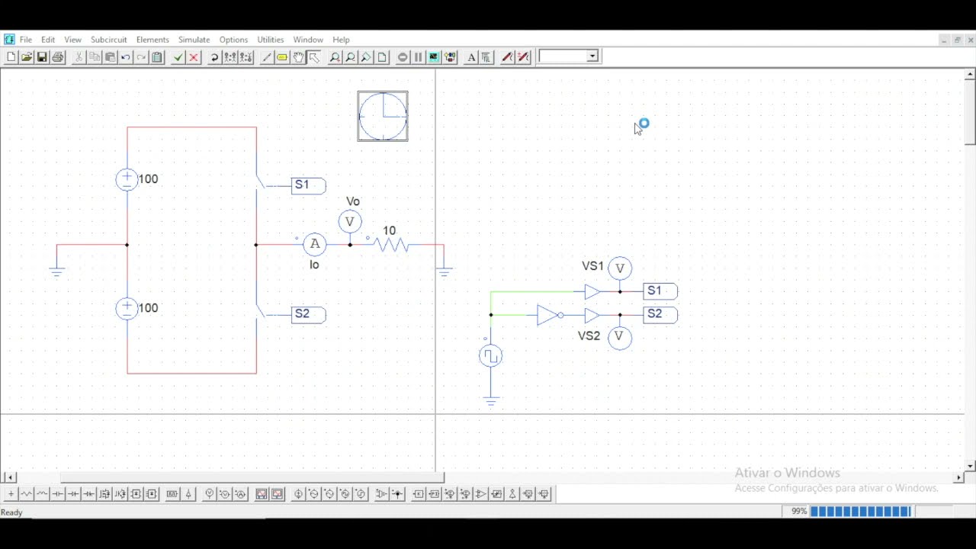
Task: Select the yellow Label tool
Action: [x=282, y=57]
